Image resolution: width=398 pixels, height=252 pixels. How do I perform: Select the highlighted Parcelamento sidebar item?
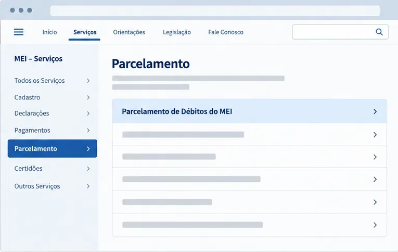pyautogui.click(x=53, y=148)
